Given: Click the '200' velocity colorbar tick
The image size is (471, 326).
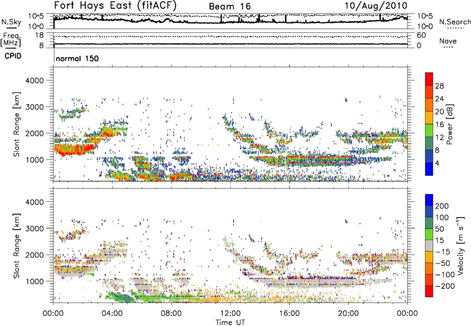Looking at the screenshot, I should coord(442,206).
